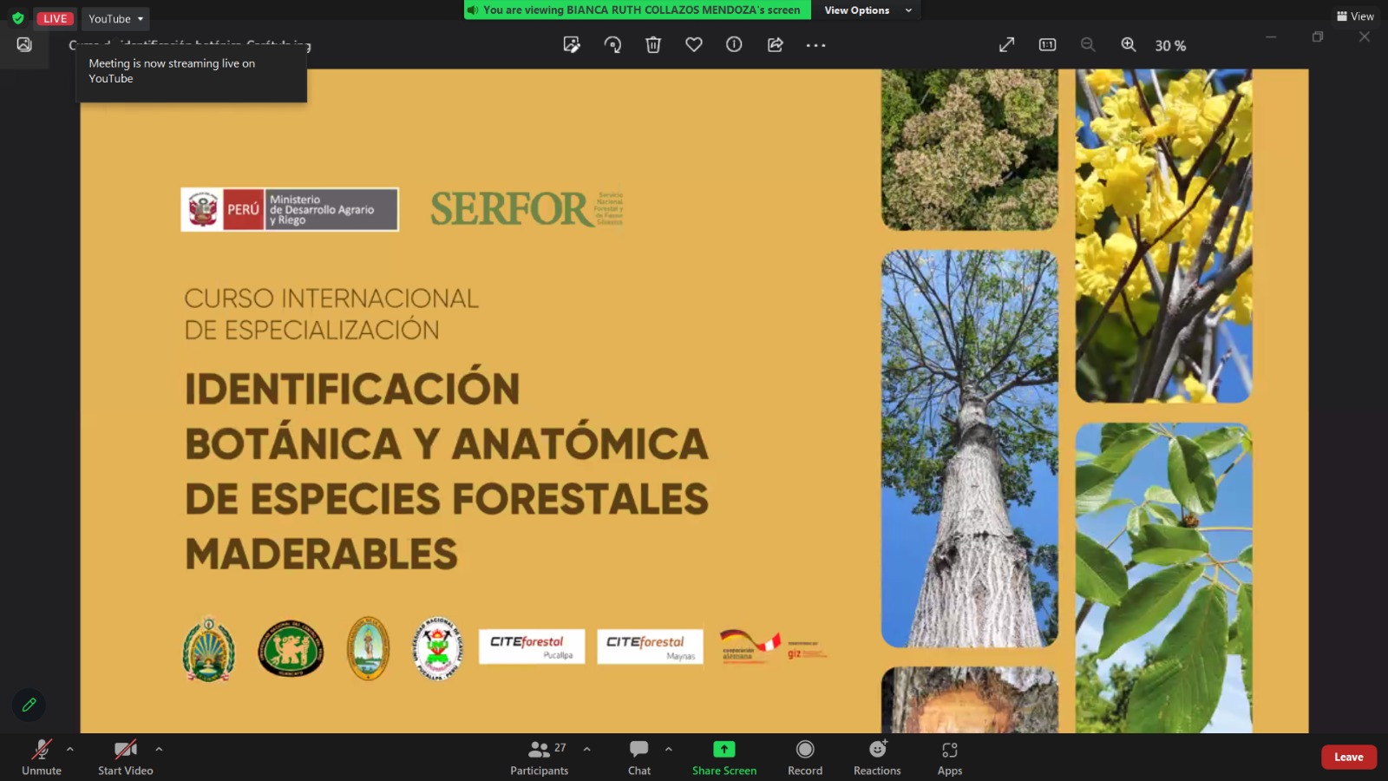Click Record to start recording
Screen dimensions: 1388x781
(x=805, y=757)
